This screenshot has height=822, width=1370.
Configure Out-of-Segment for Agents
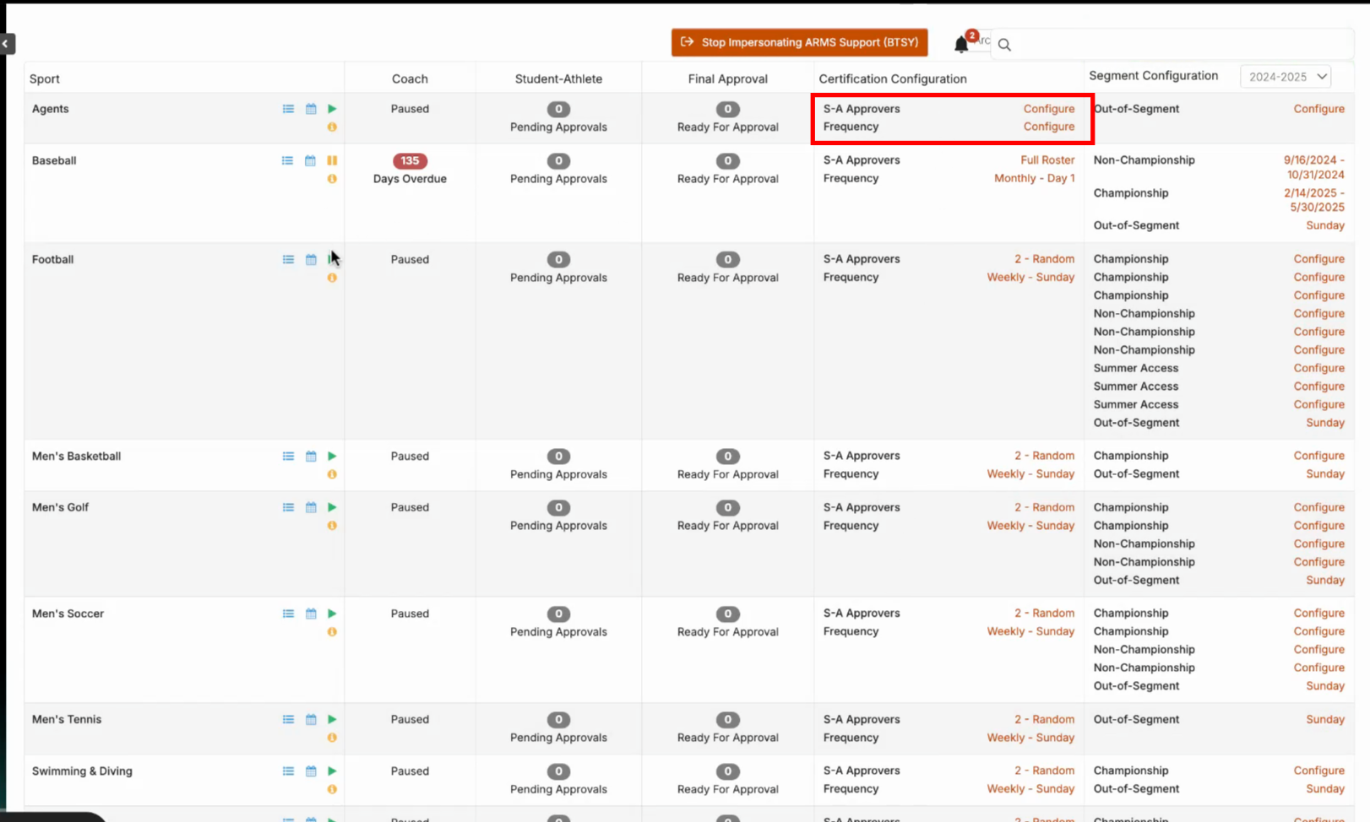click(x=1318, y=109)
